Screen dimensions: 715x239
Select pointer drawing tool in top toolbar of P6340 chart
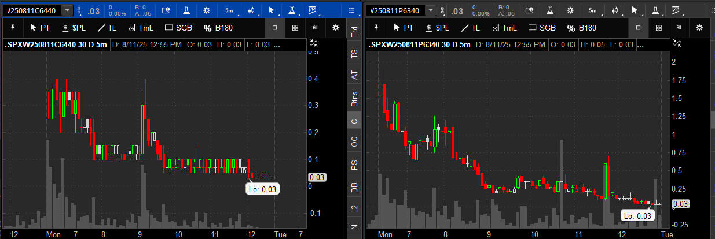(635, 10)
